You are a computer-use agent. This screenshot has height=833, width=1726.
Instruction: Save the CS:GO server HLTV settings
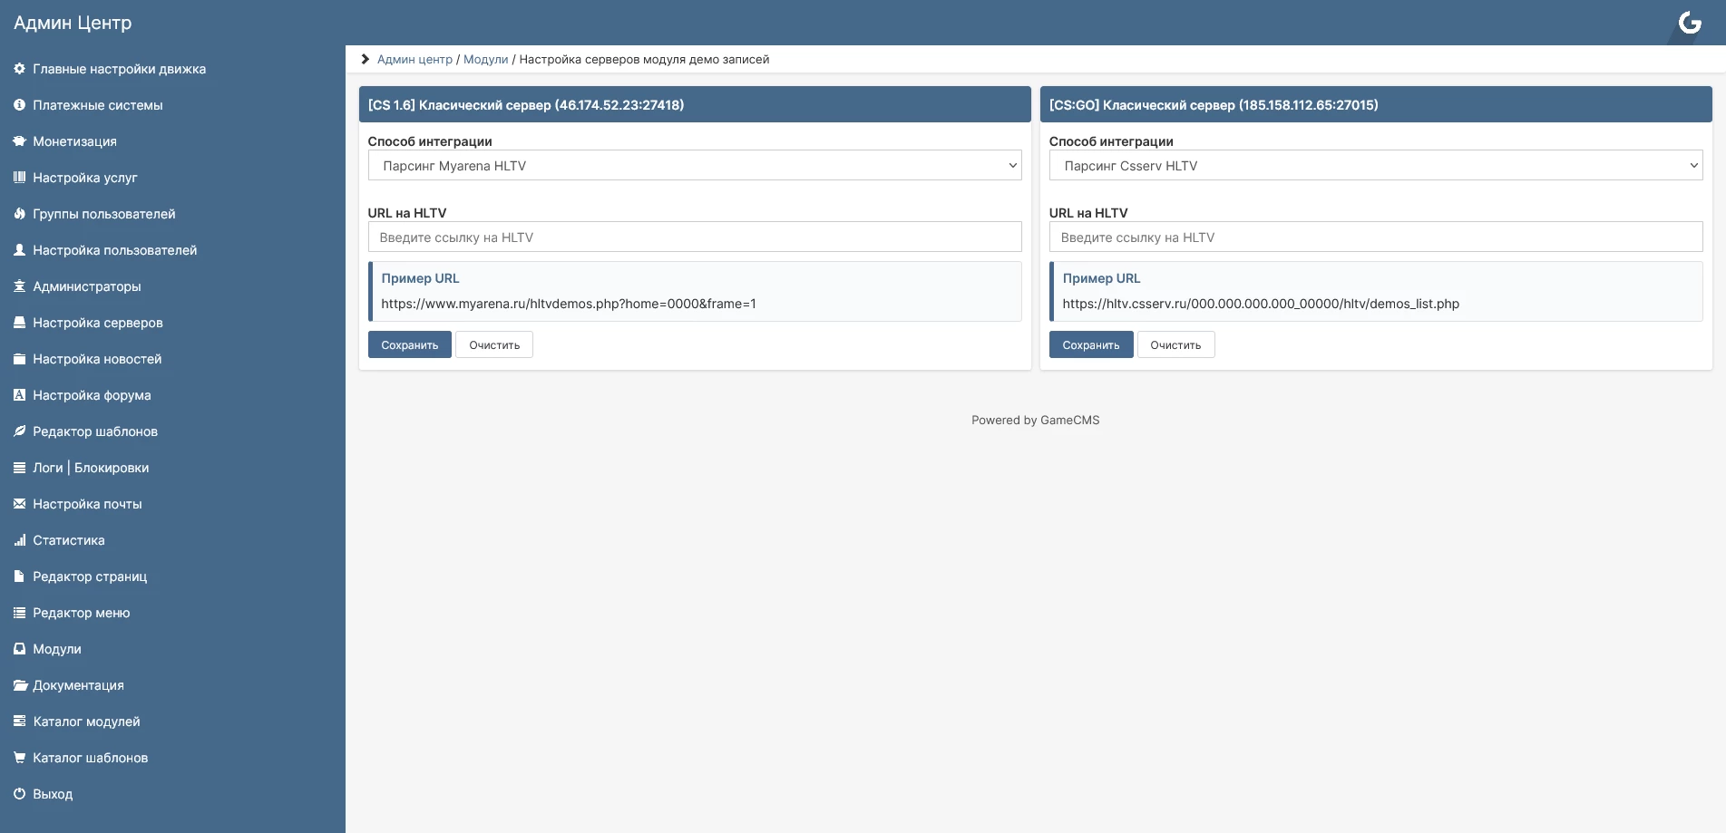click(1091, 345)
